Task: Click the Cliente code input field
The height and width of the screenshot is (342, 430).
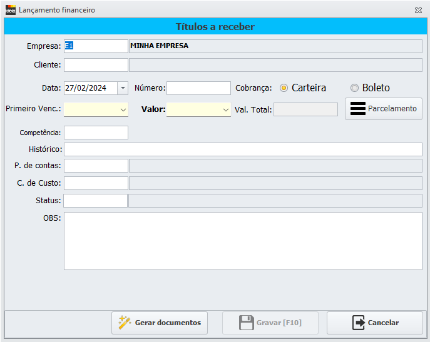Action: click(x=96, y=65)
